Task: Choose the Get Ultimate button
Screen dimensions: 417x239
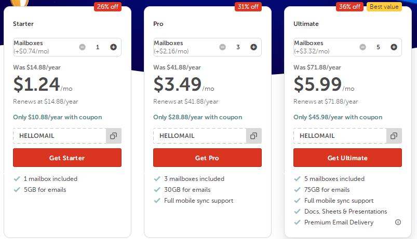Action: (347, 158)
